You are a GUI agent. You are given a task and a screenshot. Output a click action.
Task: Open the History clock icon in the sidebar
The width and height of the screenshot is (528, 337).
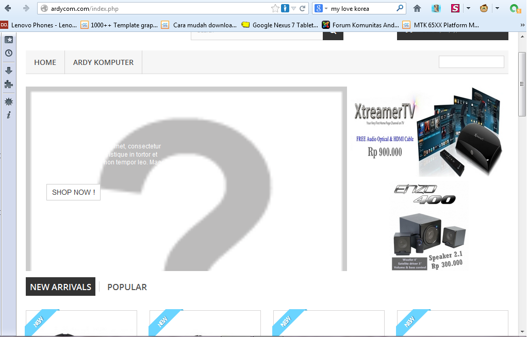coord(8,53)
